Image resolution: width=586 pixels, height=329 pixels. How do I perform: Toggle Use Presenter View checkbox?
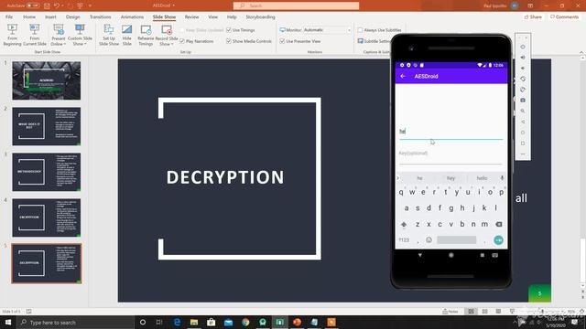(282, 41)
